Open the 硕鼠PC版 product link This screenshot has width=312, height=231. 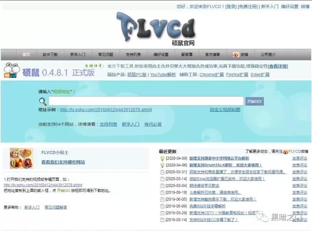pyautogui.click(x=137, y=74)
